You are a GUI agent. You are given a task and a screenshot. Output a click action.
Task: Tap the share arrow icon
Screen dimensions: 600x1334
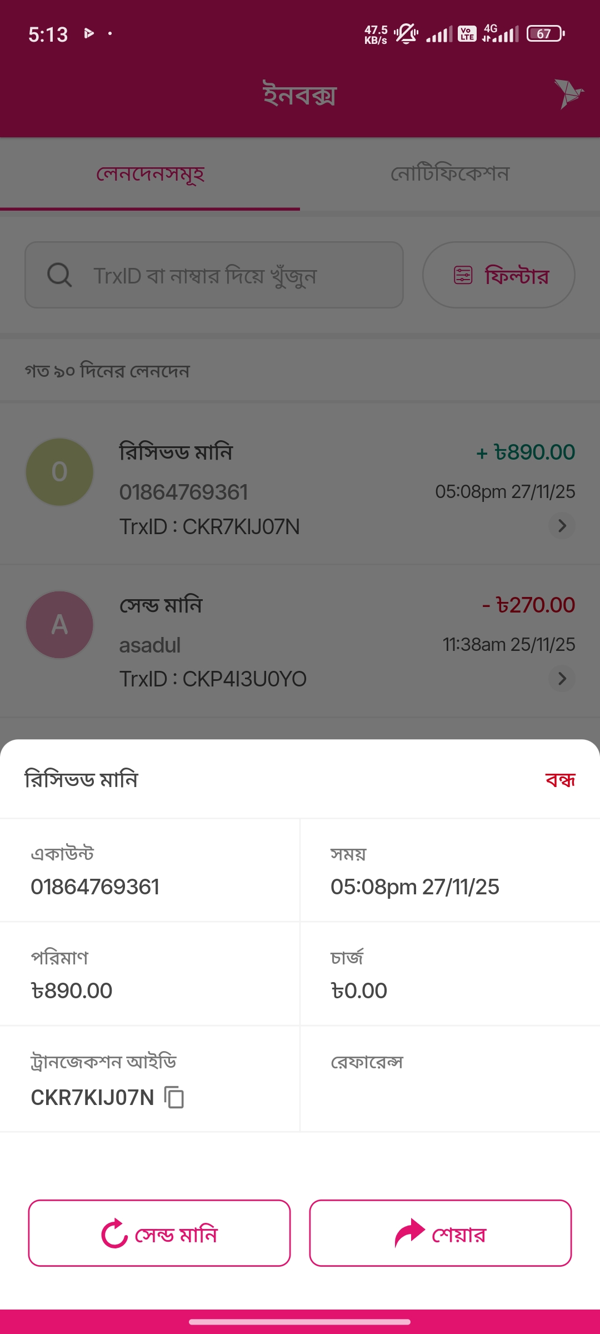click(409, 1233)
